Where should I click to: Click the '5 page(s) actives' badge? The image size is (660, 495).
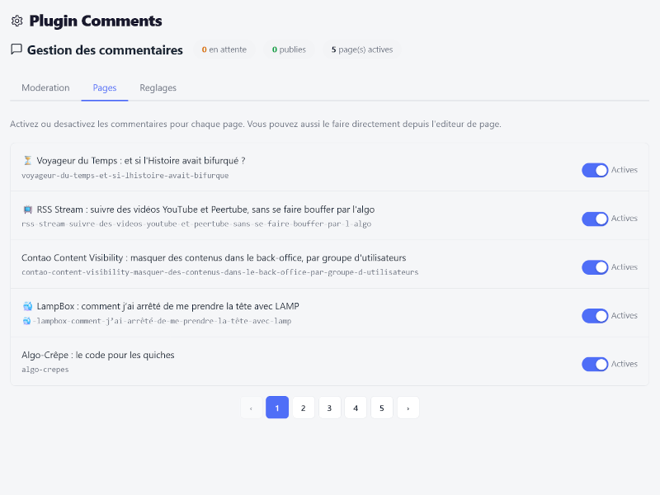tap(362, 49)
